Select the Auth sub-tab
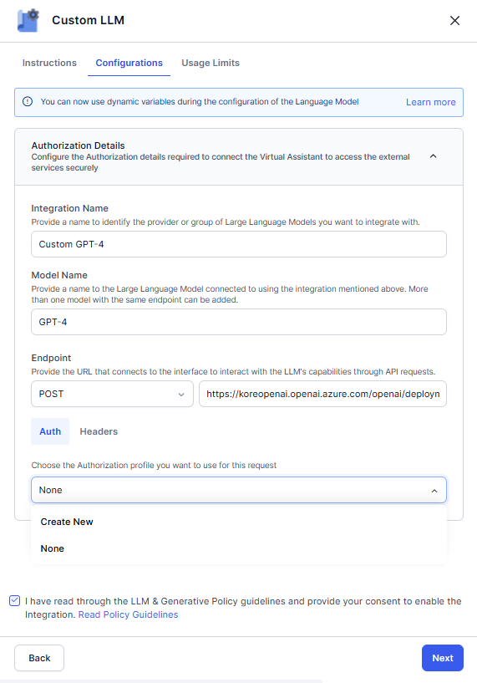The width and height of the screenshot is (477, 683). (x=50, y=431)
